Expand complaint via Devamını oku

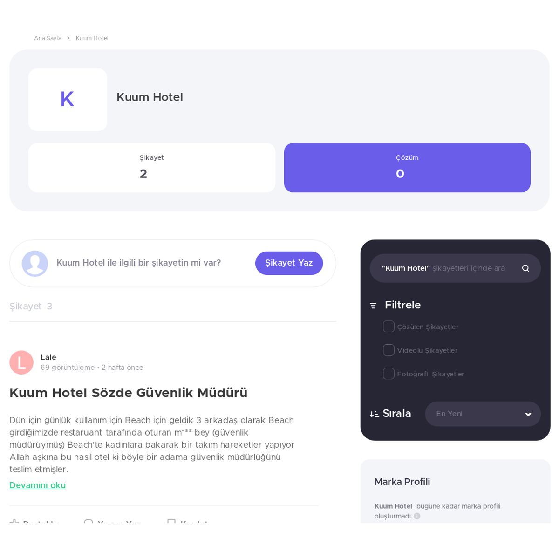pyautogui.click(x=37, y=485)
